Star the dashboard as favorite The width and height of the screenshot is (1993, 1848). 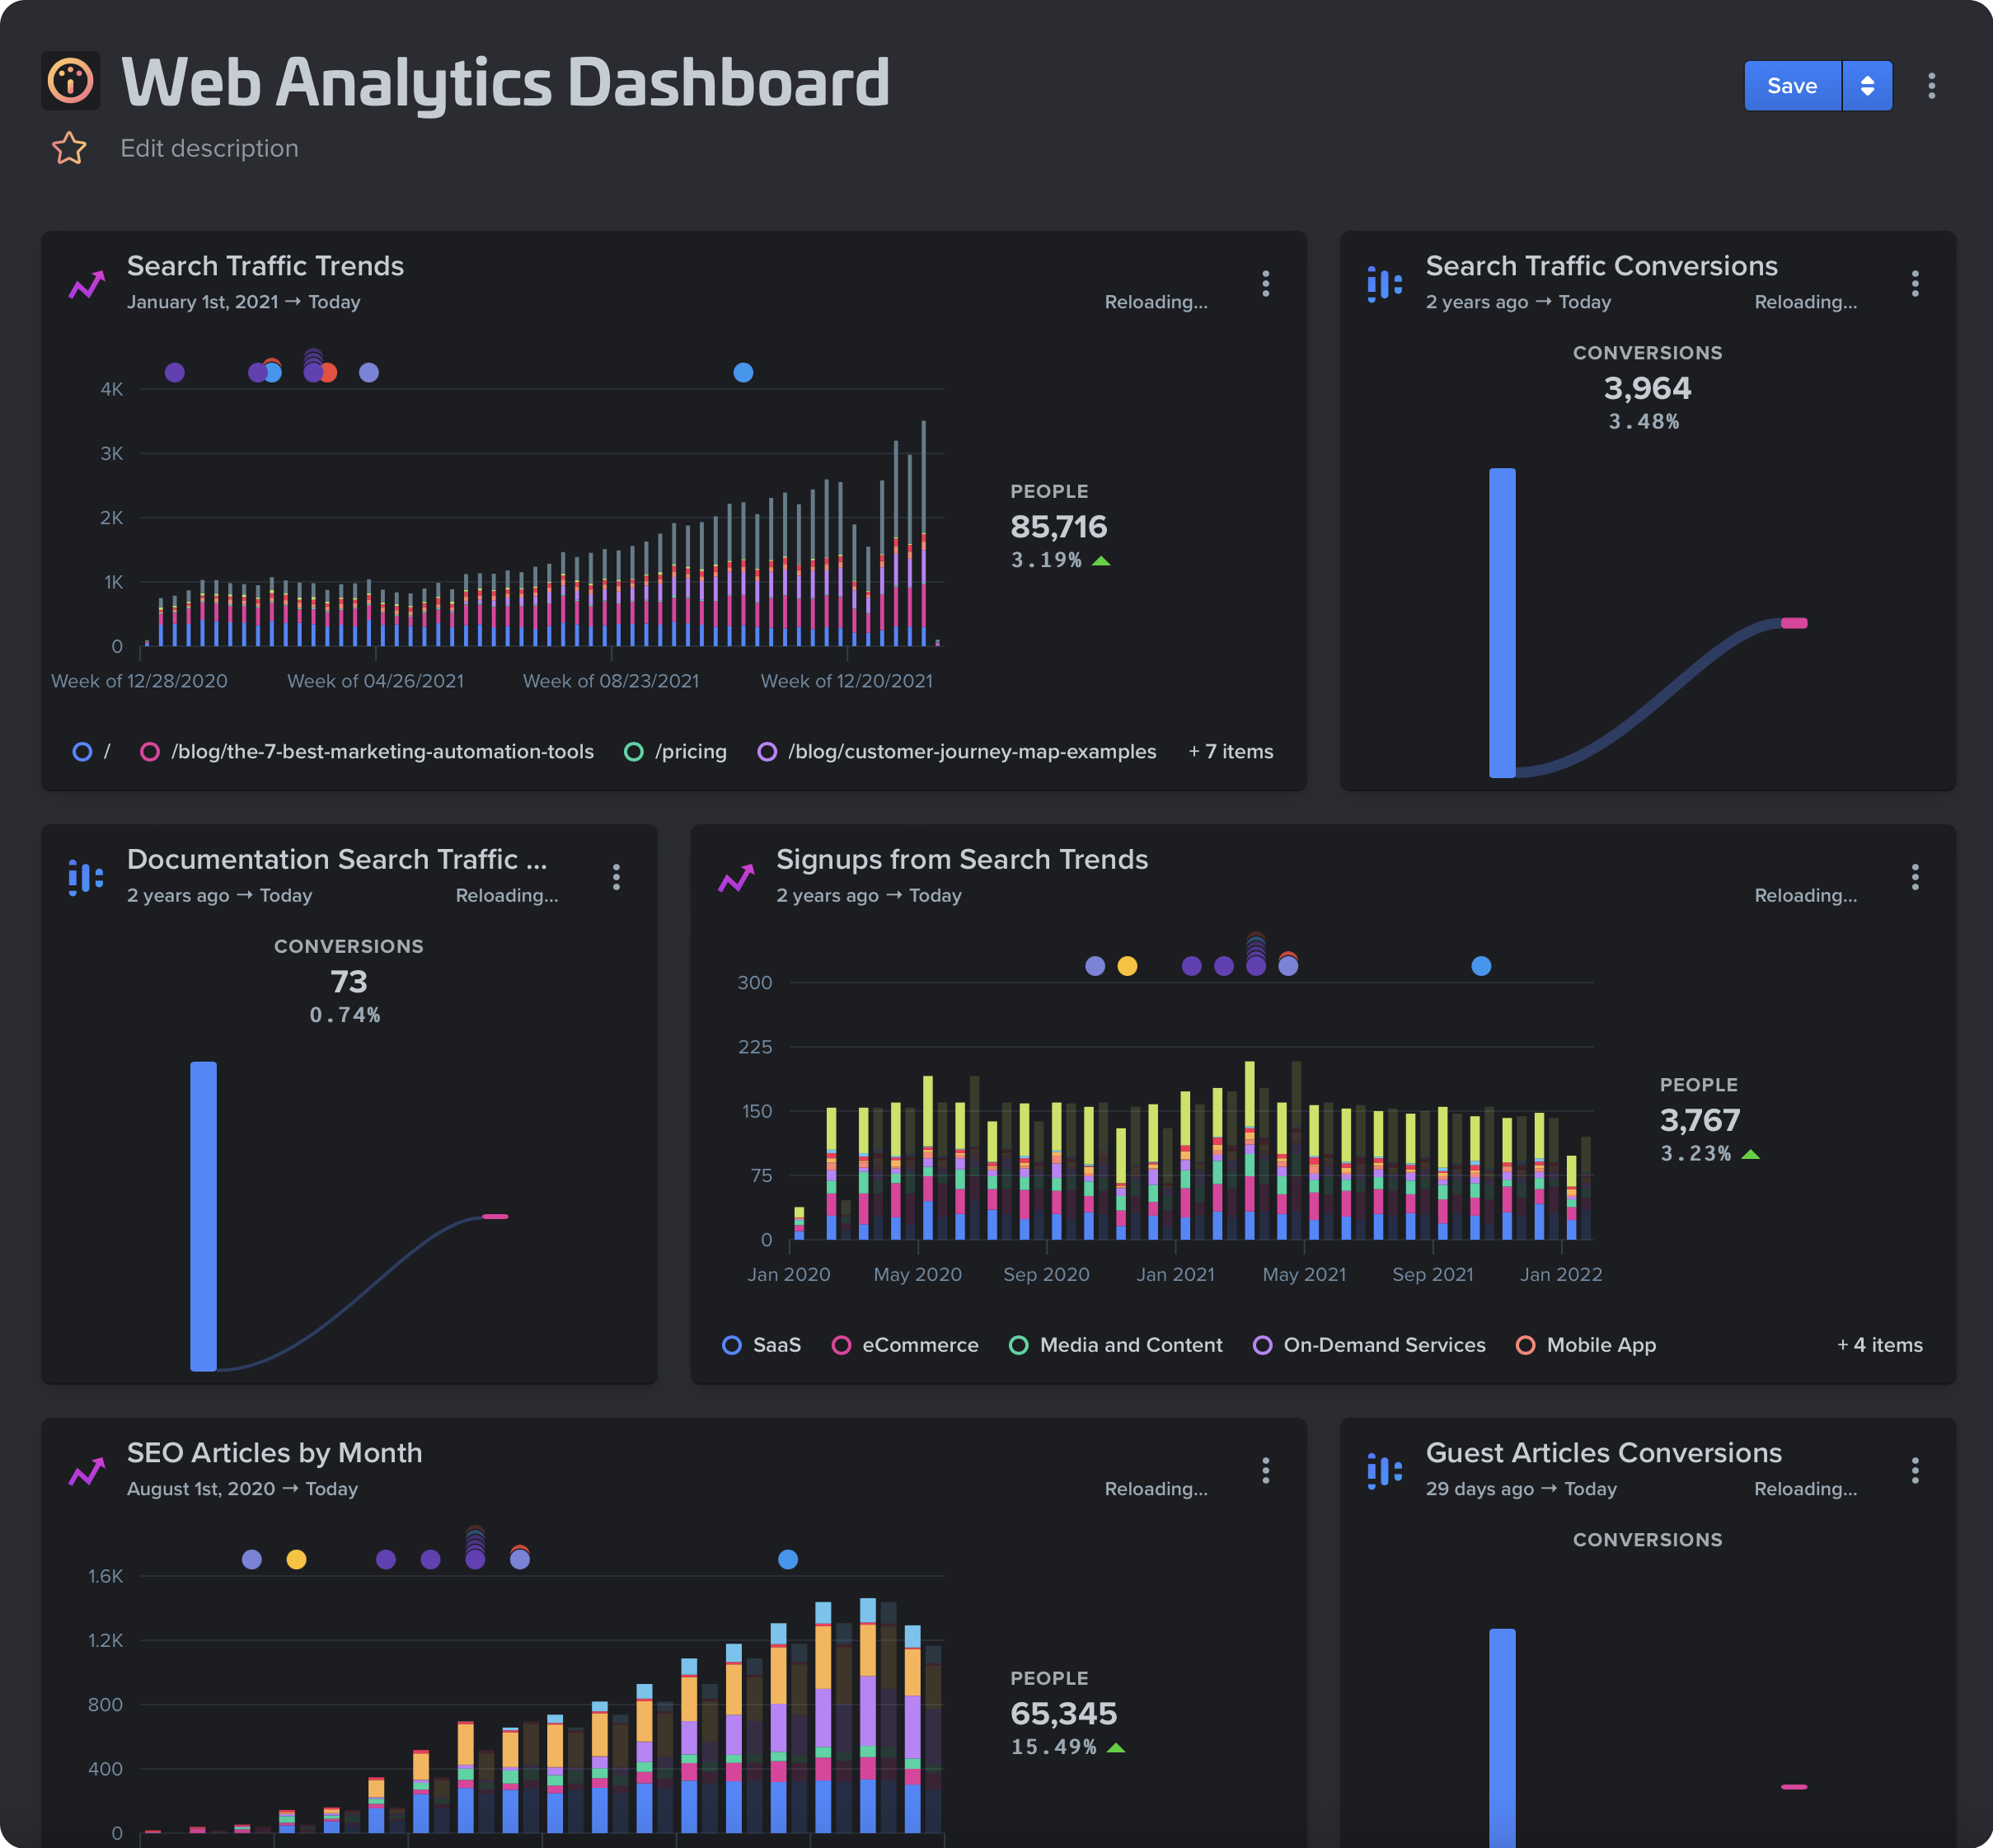[69, 148]
